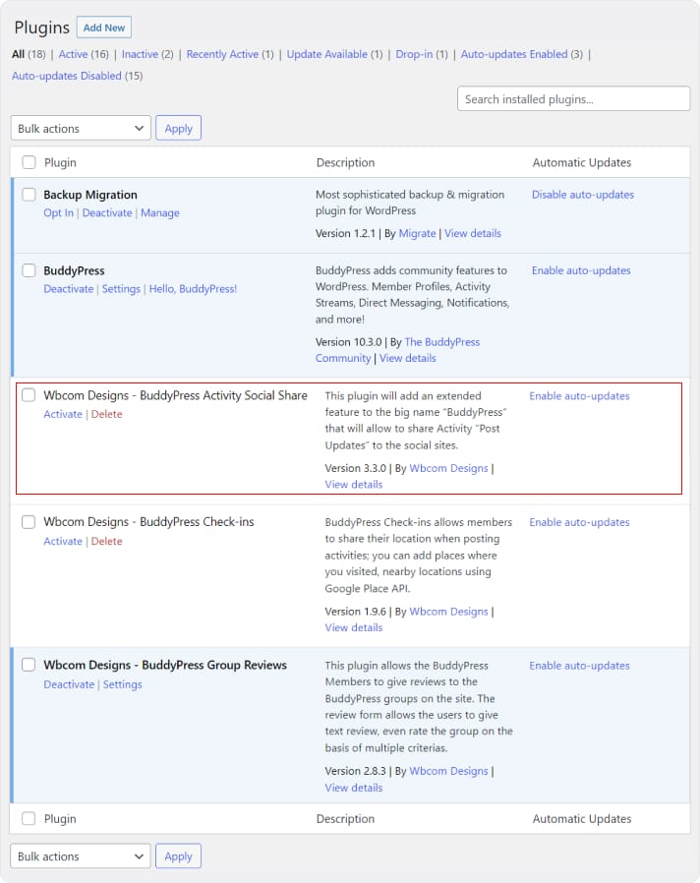Image resolution: width=700 pixels, height=883 pixels.
Task: Filter by Inactive plugins
Action: point(140,54)
